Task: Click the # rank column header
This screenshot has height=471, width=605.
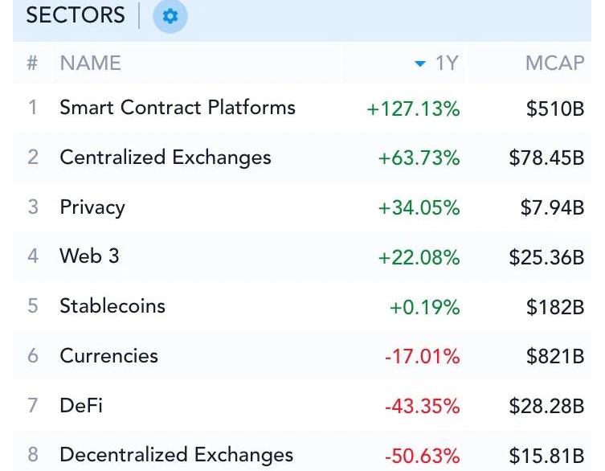Action: (x=32, y=63)
